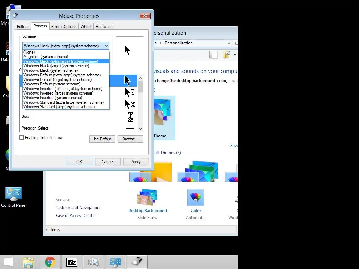359x269 pixels.
Task: Select Windows Default (extra large) scheme
Action: pyautogui.click(x=66, y=75)
